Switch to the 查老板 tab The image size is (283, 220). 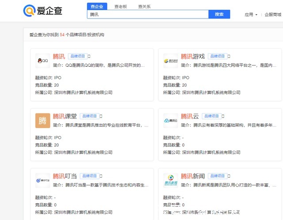121,7
